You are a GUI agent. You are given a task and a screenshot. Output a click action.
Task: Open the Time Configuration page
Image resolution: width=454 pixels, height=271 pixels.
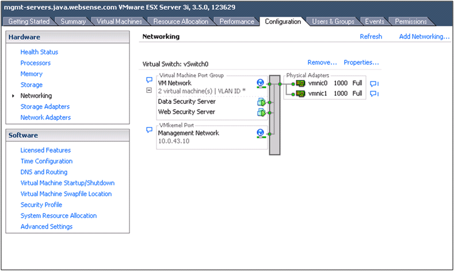pos(47,161)
